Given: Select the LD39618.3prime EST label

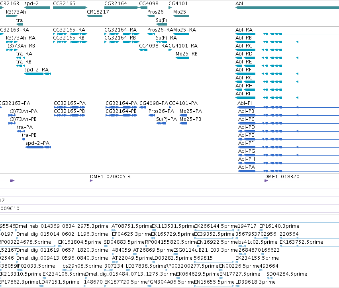Looking at the screenshot, I should [x=256, y=282].
